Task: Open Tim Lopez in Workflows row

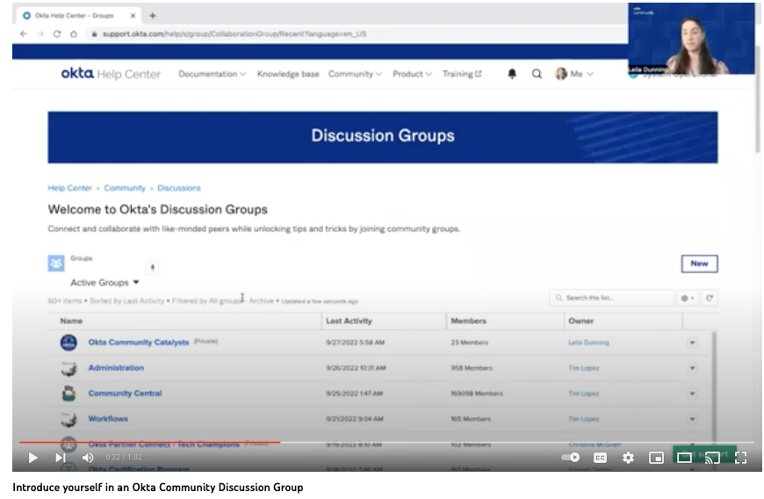Action: 584,418
